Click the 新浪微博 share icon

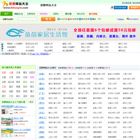(x=69, y=19)
